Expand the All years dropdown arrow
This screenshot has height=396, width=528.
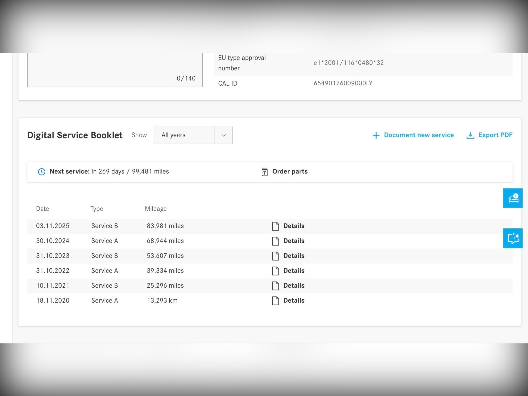pyautogui.click(x=224, y=135)
